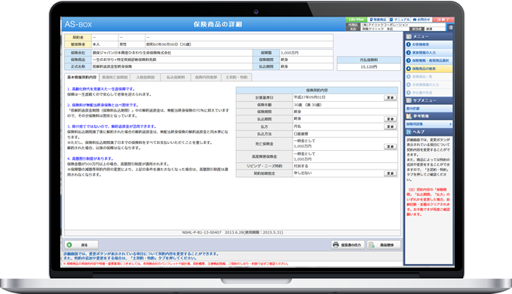Switch to 保障内容推移 tab

coord(206,78)
